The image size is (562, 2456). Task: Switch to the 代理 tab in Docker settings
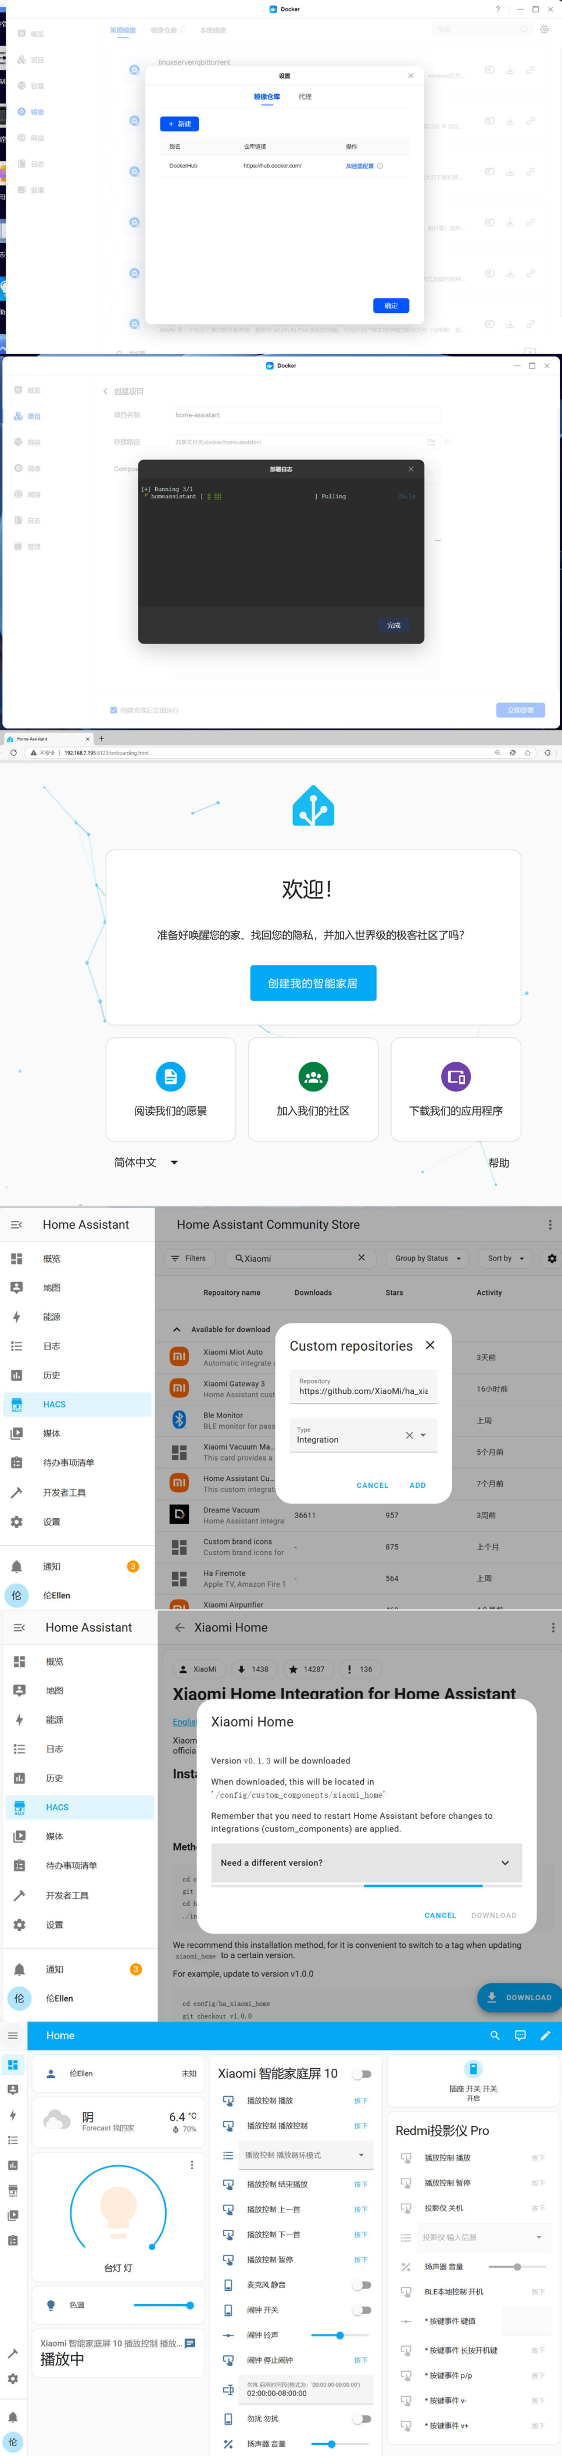(305, 97)
